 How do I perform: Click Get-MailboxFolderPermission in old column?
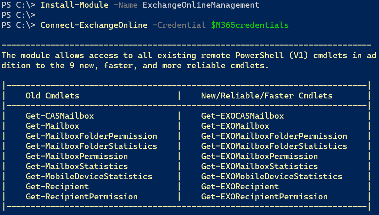[x=92, y=136]
